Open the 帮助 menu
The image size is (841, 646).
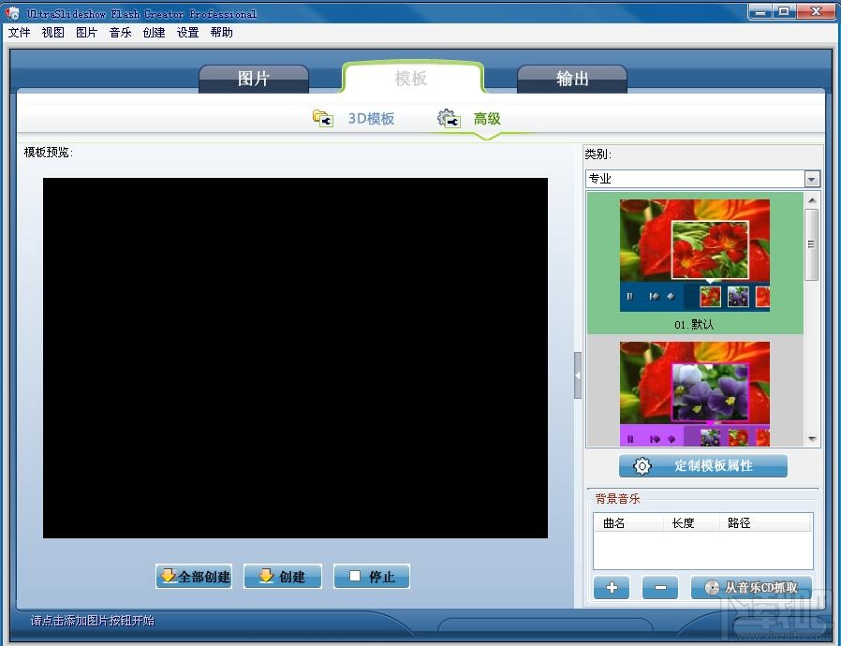pos(221,32)
